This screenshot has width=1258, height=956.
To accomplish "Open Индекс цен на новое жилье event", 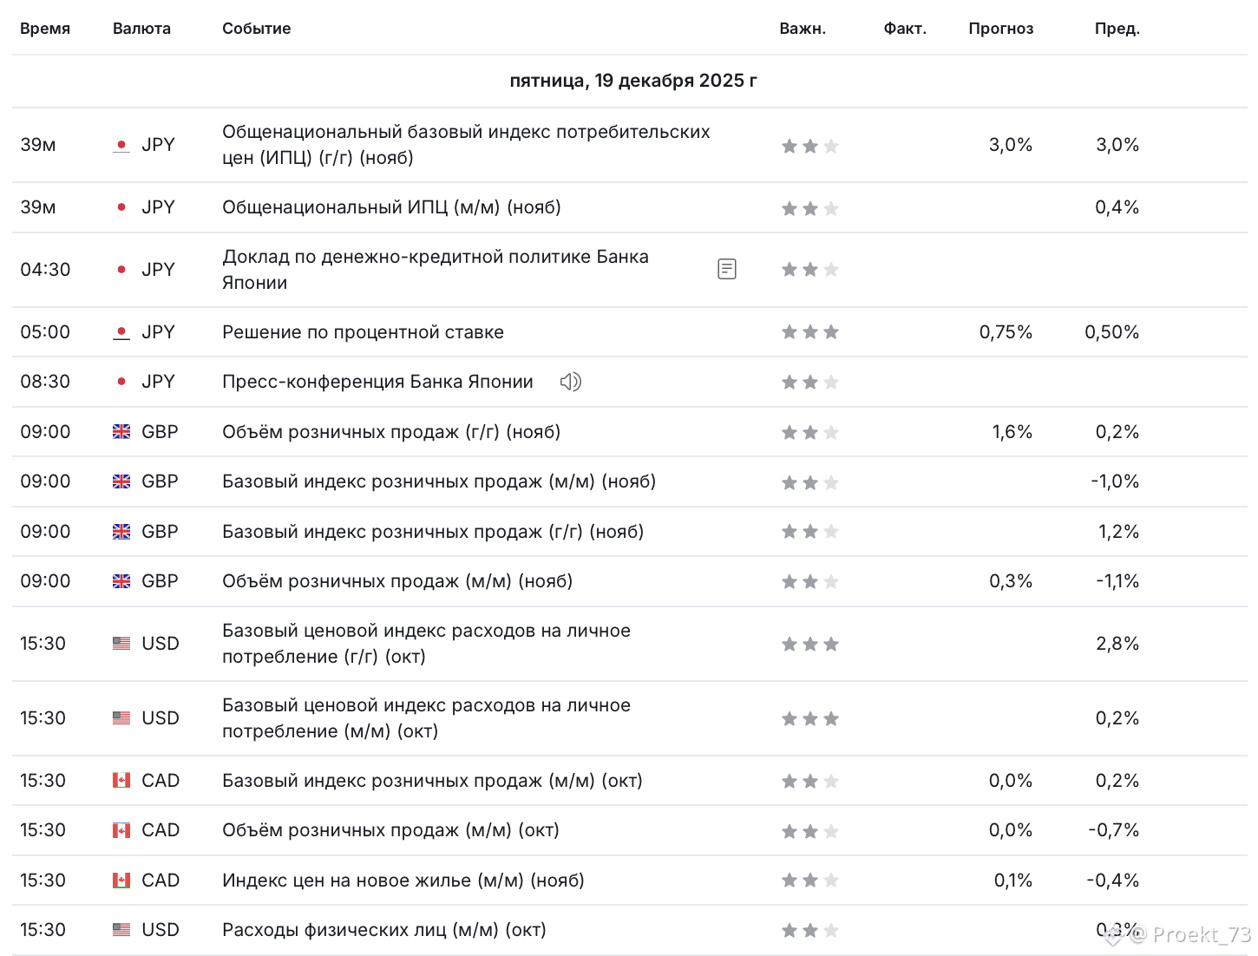I will click(403, 881).
